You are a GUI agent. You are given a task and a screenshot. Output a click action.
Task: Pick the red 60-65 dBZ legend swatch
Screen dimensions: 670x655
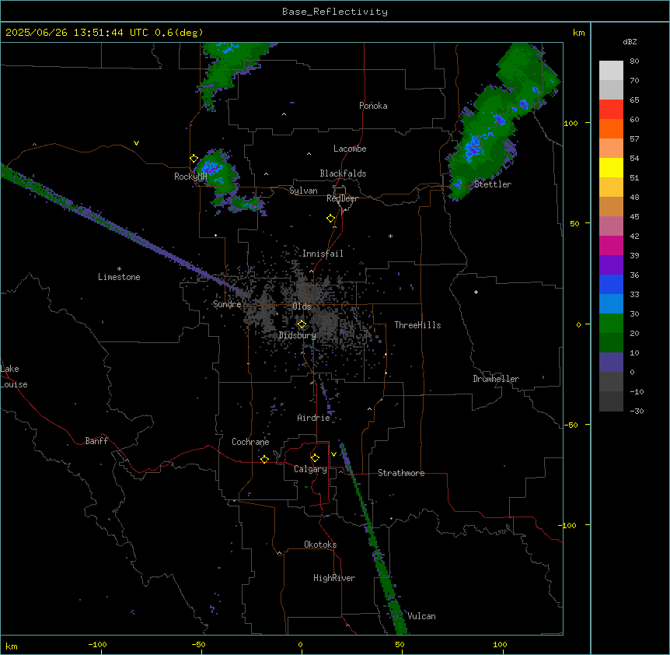[611, 110]
